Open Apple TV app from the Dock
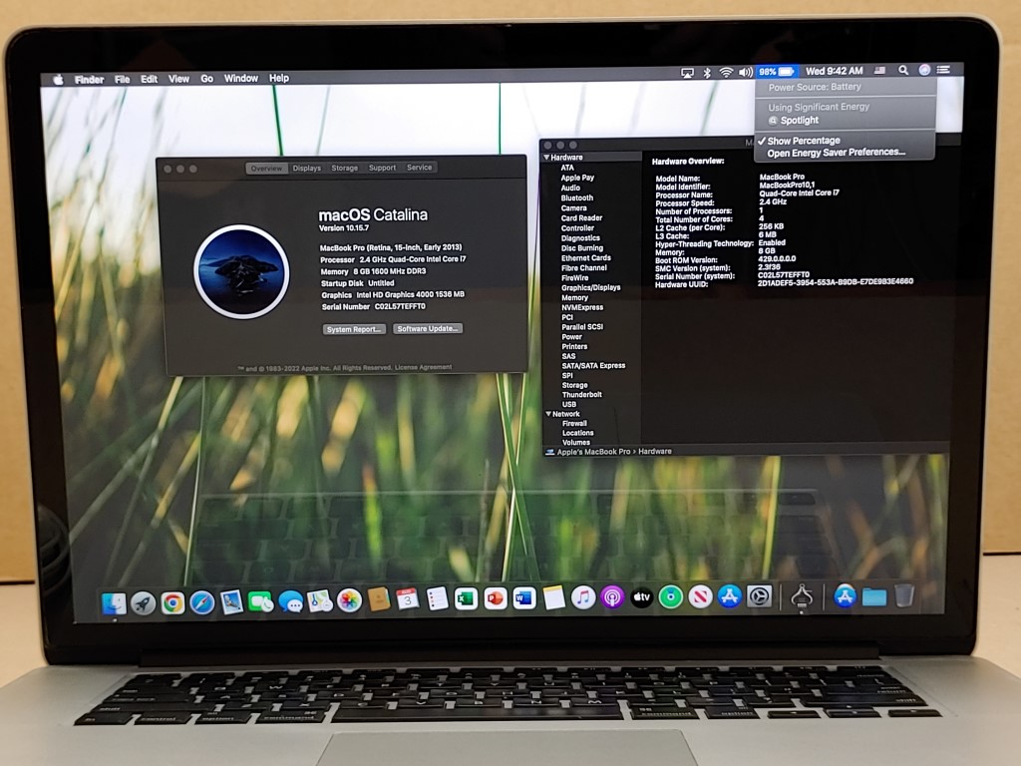The width and height of the screenshot is (1021, 766). 642,596
